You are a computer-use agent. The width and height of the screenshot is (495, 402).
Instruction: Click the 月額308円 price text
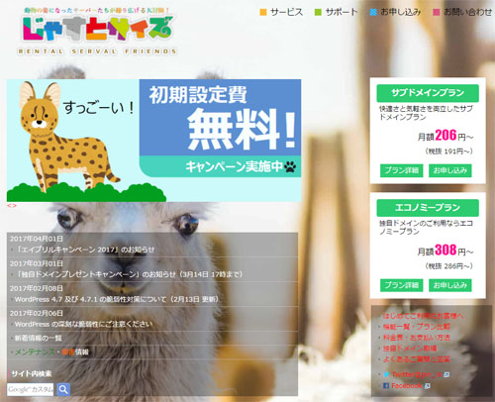tap(445, 251)
